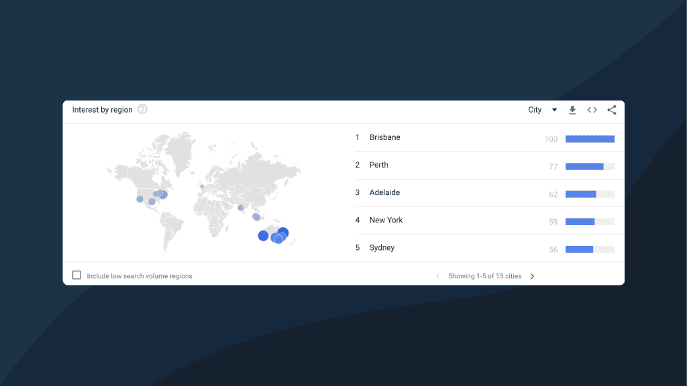This screenshot has height=386, width=687.
Task: Select the Perth row
Action: click(x=489, y=166)
